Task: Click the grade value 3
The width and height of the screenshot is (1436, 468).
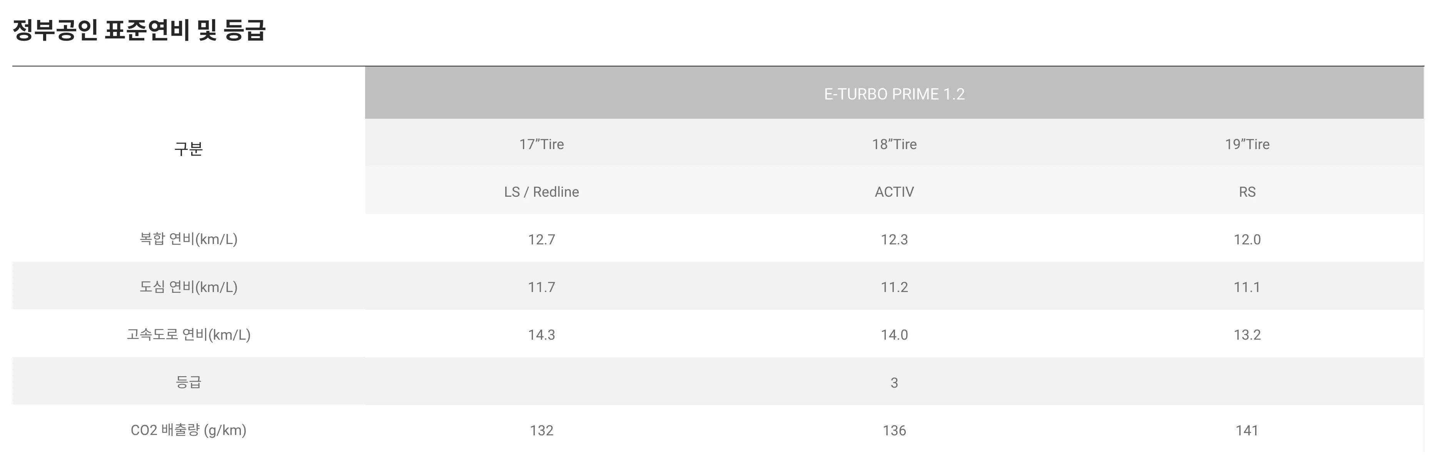Action: 894,382
